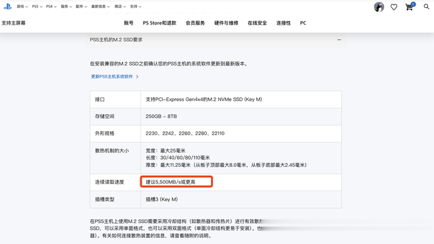Click the 接口 table label
434x244 pixels.
coord(100,99)
